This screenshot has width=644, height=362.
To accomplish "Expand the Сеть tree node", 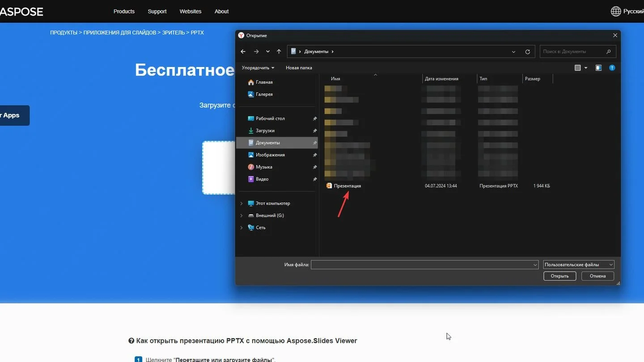I will click(x=241, y=227).
